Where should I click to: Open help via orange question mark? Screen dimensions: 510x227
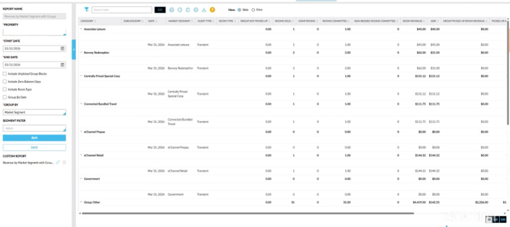coord(212,10)
